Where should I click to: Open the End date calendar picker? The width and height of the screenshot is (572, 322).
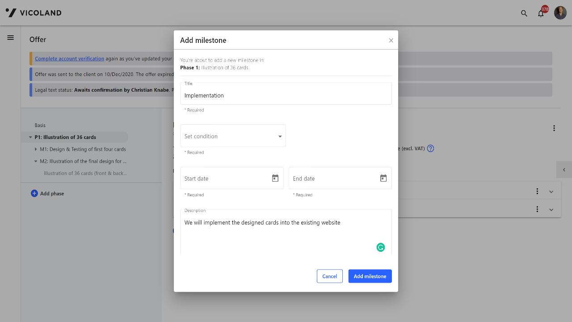[383, 178]
